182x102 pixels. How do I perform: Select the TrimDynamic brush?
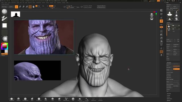click(39, 99)
